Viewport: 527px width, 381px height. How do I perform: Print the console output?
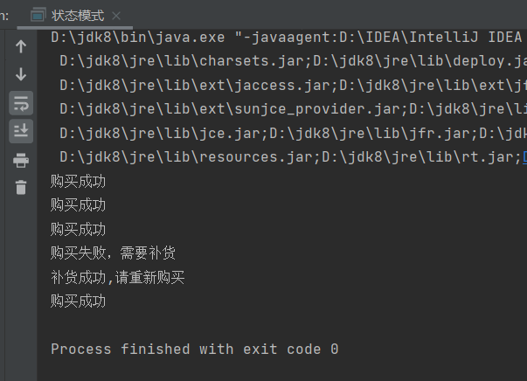pyautogui.click(x=21, y=160)
